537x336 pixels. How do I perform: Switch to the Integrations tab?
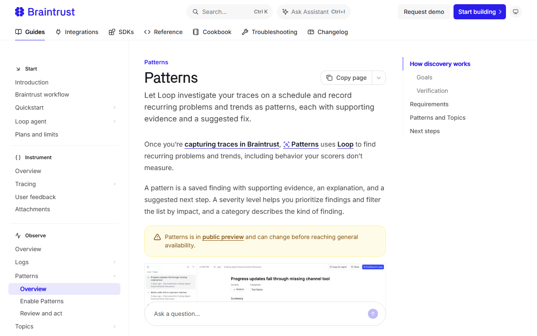point(77,32)
